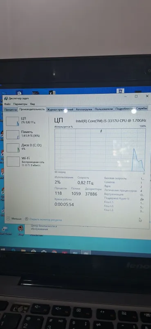Image resolution: width=151 pixels, height=329 pixels.
Task: Open File Explorer from taskbar
Action: [x=23, y=250]
